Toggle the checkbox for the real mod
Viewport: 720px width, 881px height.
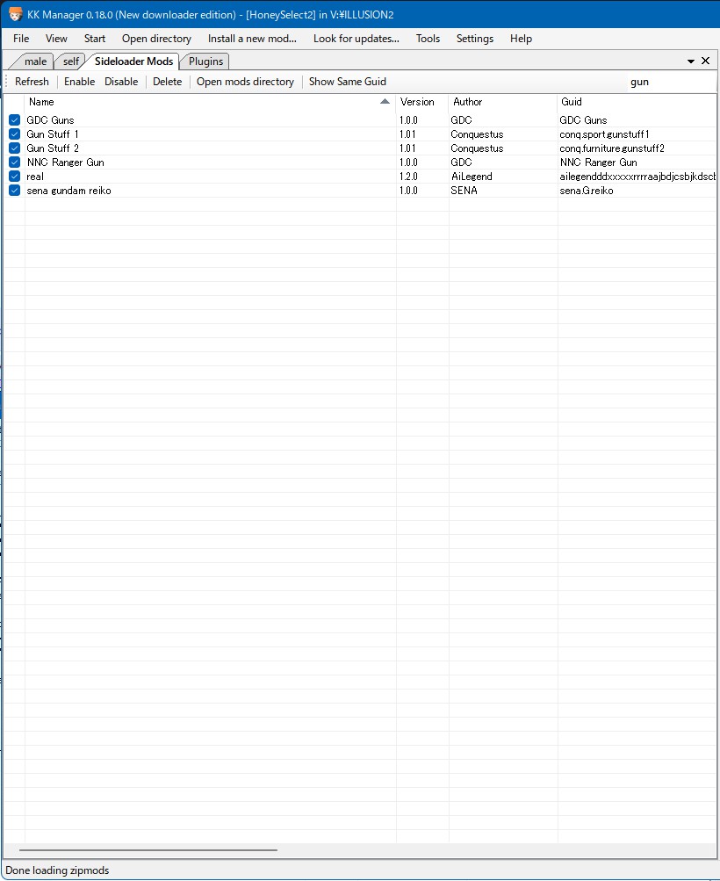click(15, 176)
